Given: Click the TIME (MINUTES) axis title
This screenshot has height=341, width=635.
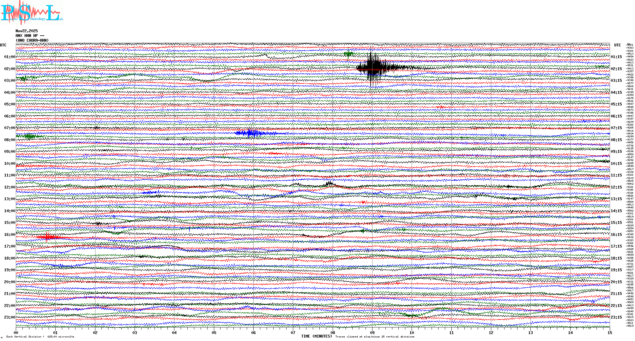Looking at the screenshot, I should coord(317,336).
